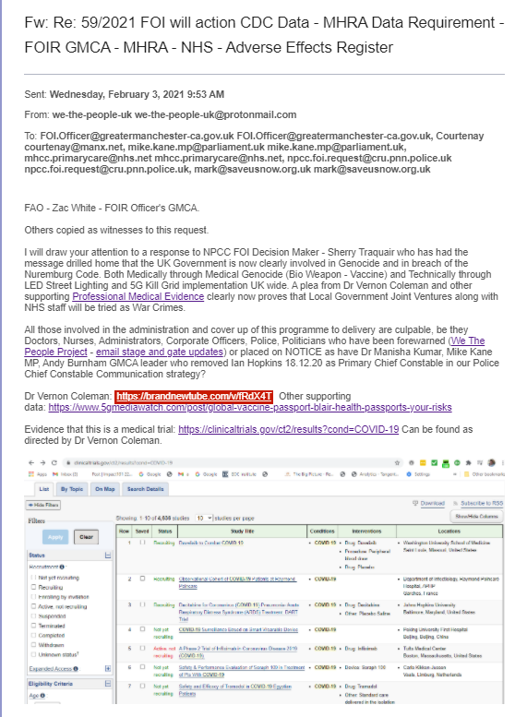Screen dimensions: 527x717
Task: Open the Safety and Efficacy of Tramadol study
Action: pos(234,689)
